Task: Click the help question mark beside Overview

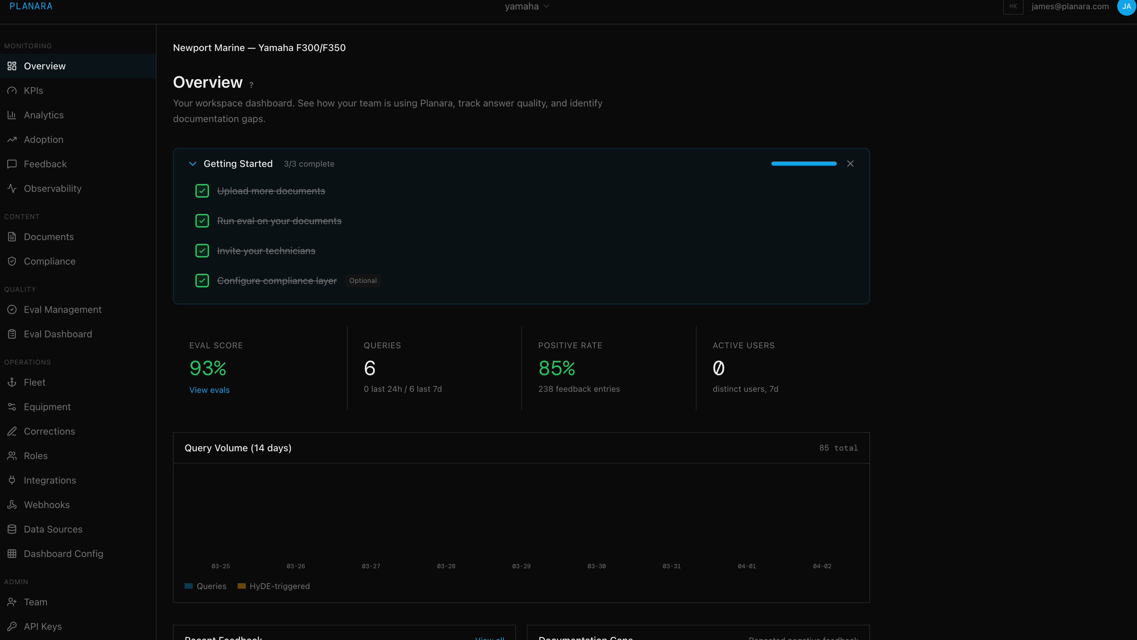Action: [x=251, y=85]
